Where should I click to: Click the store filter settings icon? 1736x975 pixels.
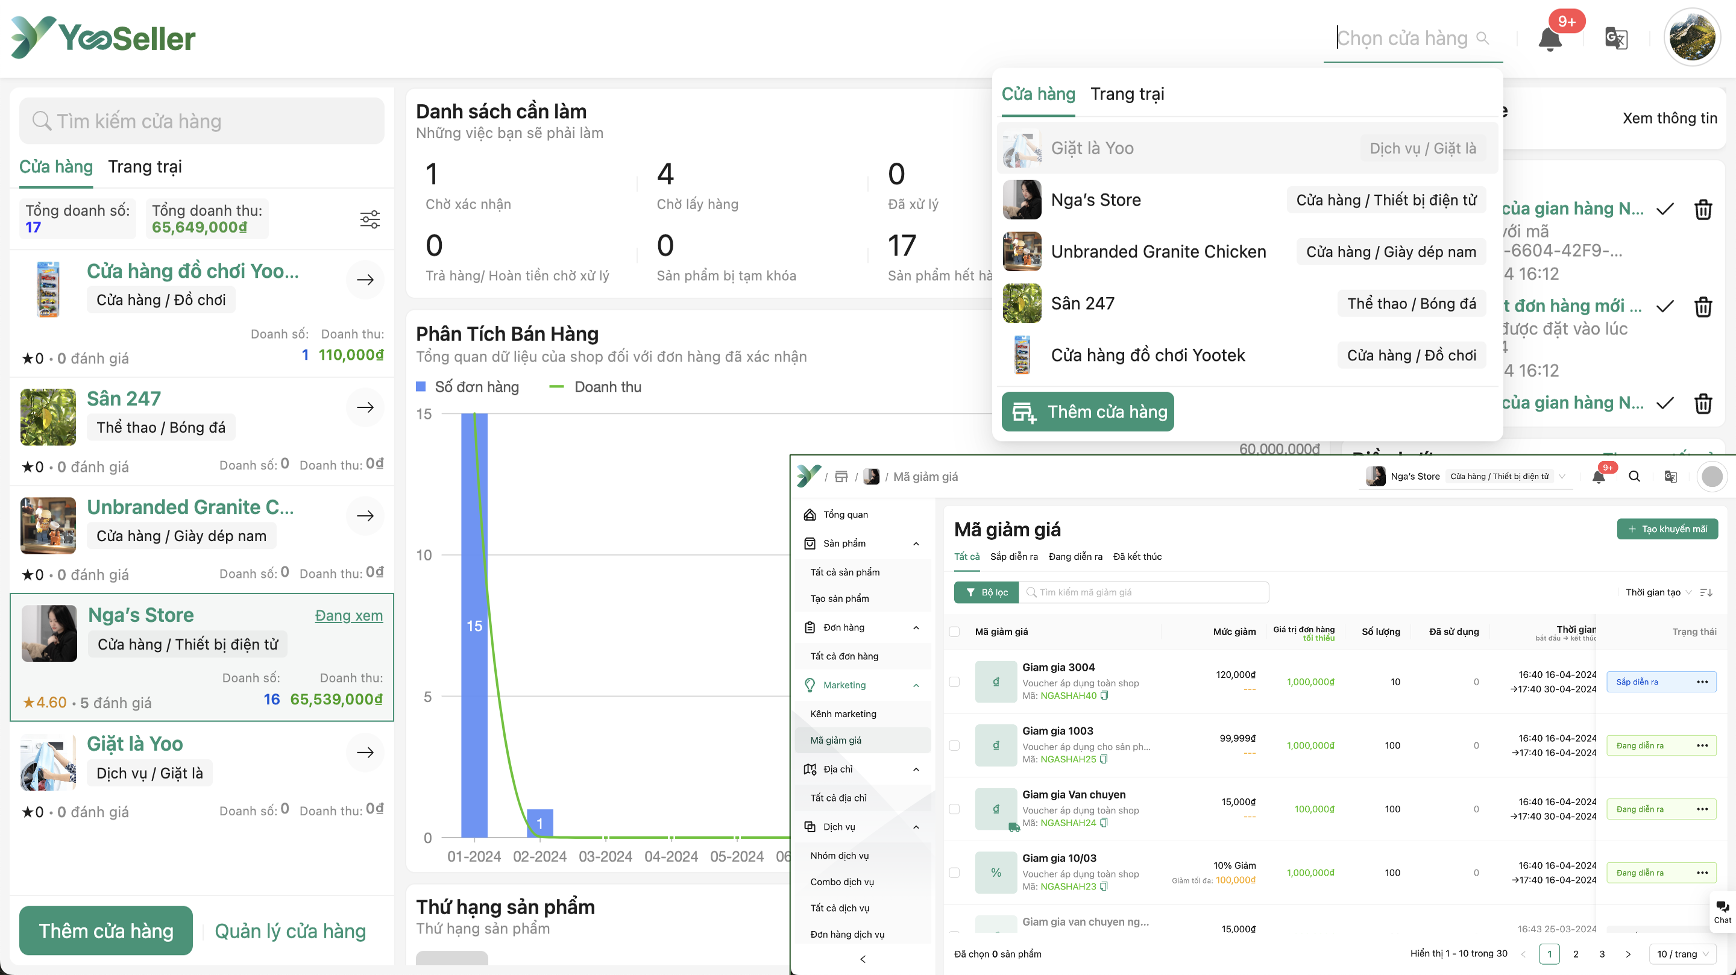click(x=370, y=219)
